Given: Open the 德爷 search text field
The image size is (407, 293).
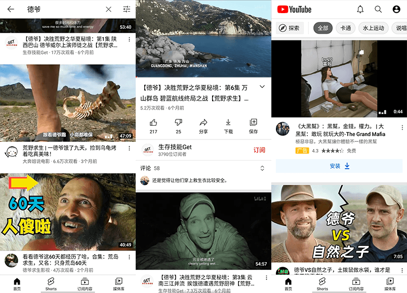Looking at the screenshot, I should pyautogui.click(x=62, y=9).
